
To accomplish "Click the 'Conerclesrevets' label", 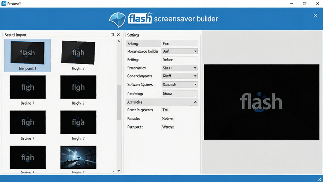I will click(x=140, y=76).
